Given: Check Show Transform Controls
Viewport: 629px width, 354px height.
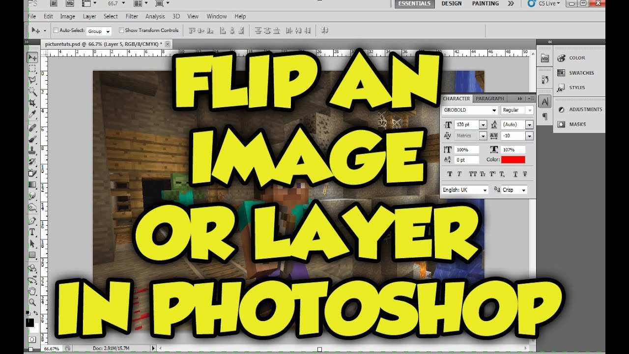Looking at the screenshot, I should click(x=121, y=30).
